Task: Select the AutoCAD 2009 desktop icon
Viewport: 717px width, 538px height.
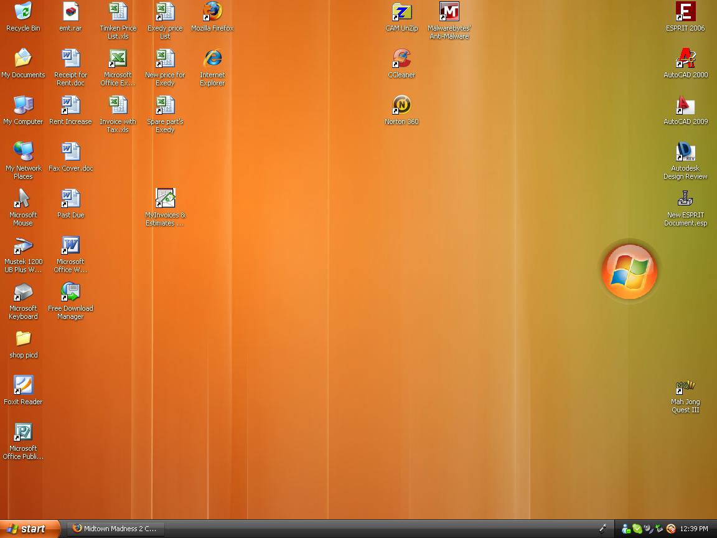Action: (685, 105)
